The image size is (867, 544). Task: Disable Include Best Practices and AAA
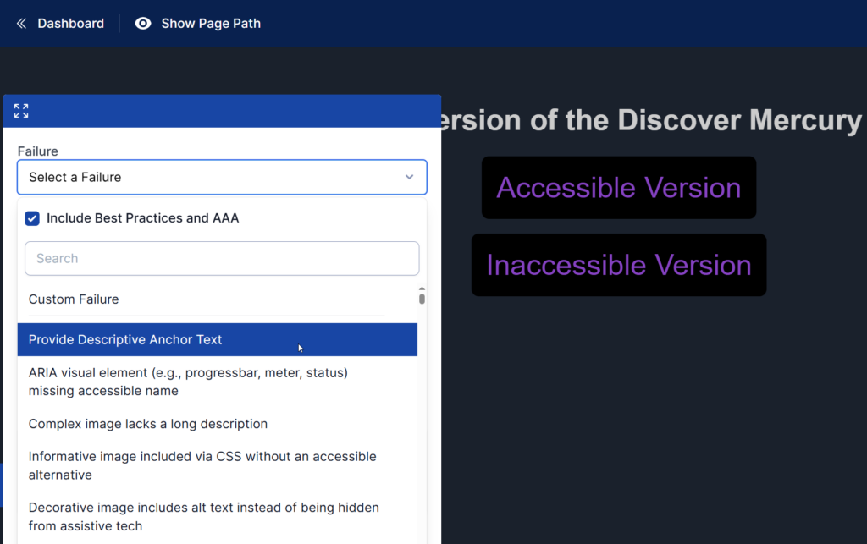[31, 218]
